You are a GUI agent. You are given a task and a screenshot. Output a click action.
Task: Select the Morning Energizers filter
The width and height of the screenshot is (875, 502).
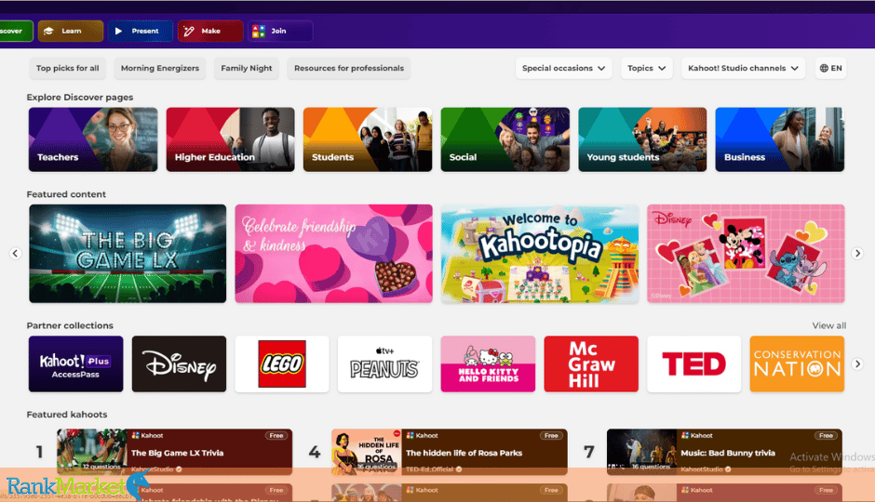160,68
